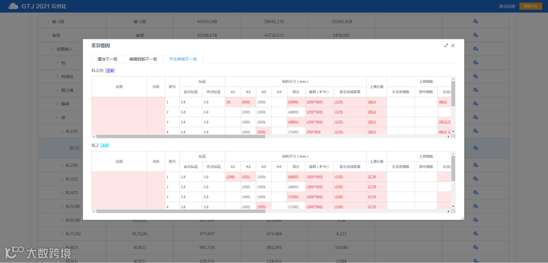Click down scroll arrow of KL1(9) table
This screenshot has height=263, width=548.
click(453, 132)
